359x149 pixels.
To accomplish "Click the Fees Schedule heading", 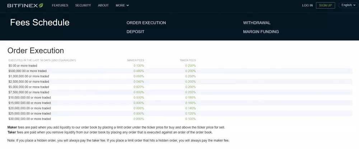I will coord(40,23).
